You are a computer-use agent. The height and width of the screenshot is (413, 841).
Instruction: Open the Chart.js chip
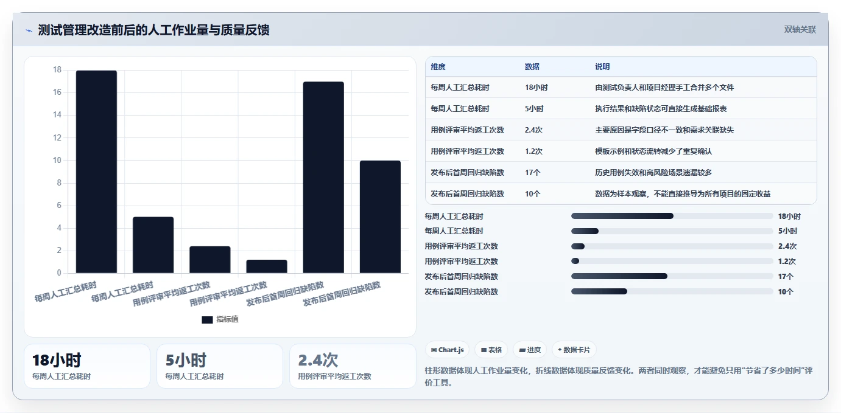[447, 350]
